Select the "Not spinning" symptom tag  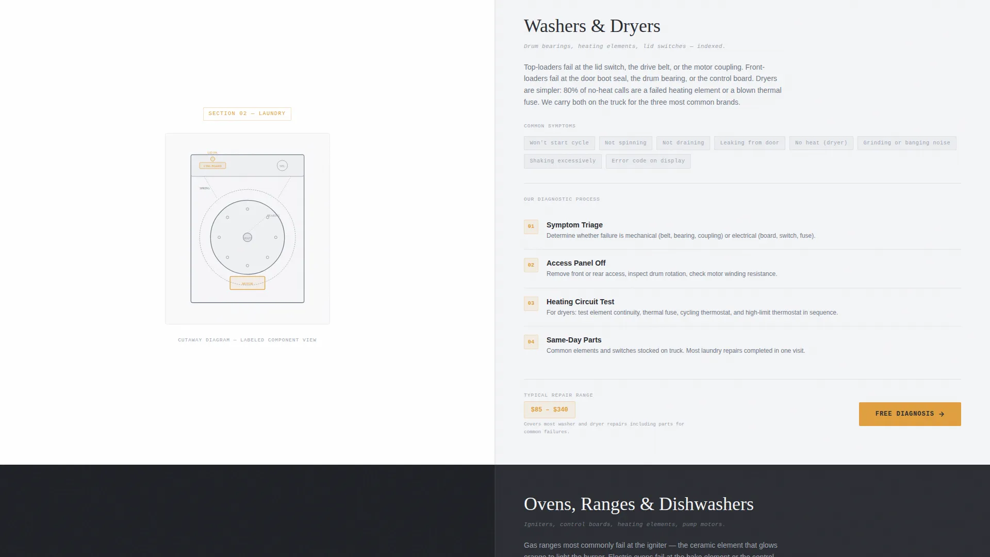pyautogui.click(x=625, y=143)
